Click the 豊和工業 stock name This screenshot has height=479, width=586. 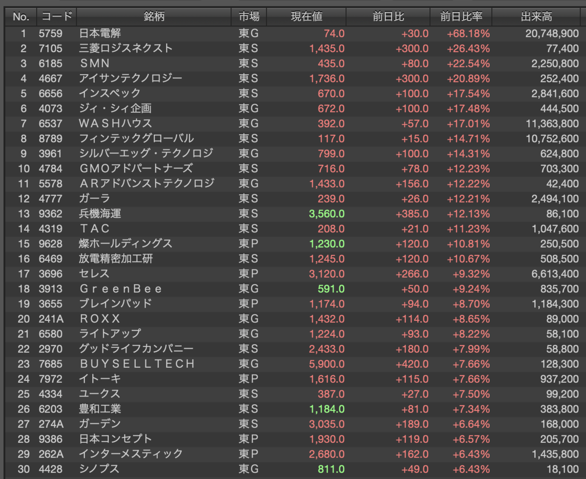tap(100, 409)
